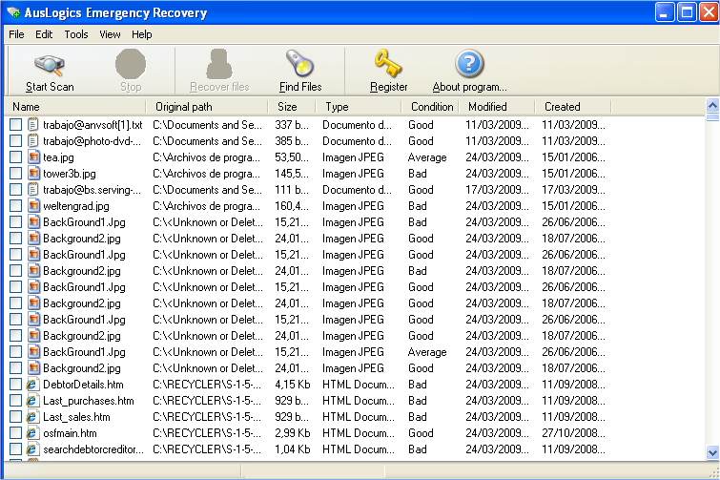Check the box for Last_purchases.htm
Image resolution: width=720 pixels, height=480 pixels.
(15, 401)
